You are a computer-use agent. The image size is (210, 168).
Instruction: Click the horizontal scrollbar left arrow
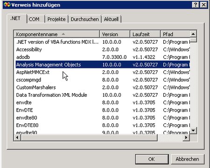point(17,137)
